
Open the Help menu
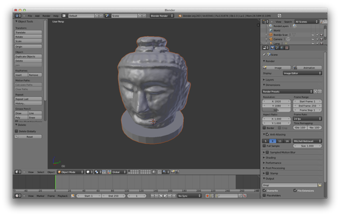(x=55, y=16)
